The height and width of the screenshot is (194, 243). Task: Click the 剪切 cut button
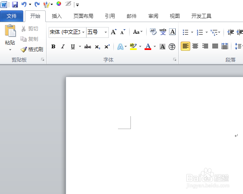(30, 29)
